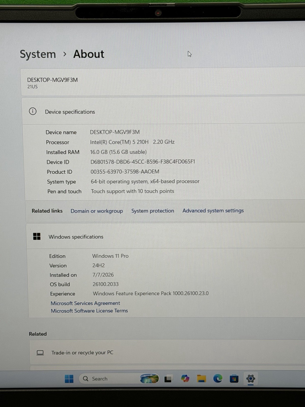Open Task View from the taskbar
Viewport: 305px width, 407px height.
click(168, 379)
